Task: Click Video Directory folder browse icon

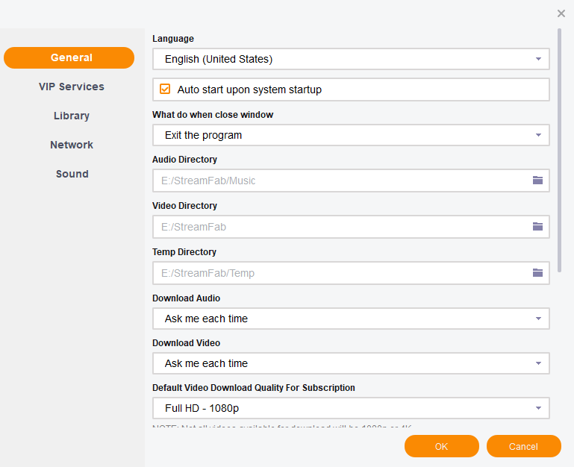Action: coord(537,227)
